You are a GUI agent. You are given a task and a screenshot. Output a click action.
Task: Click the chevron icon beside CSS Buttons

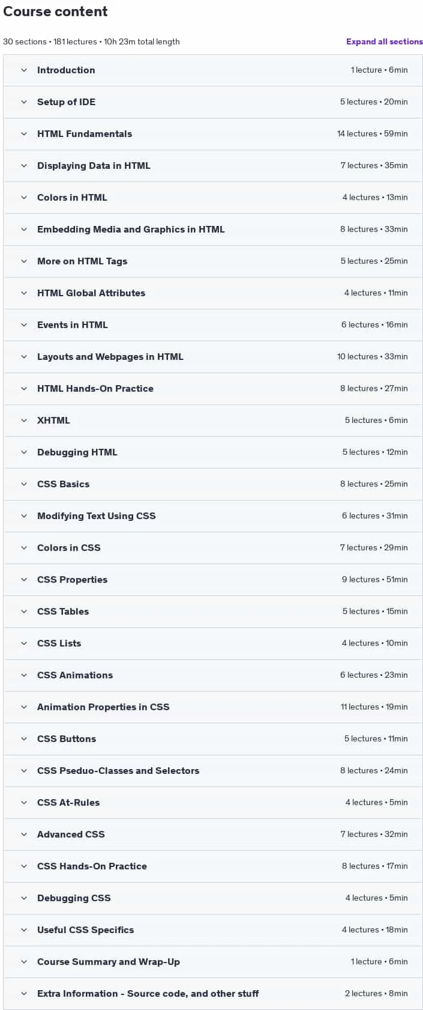(24, 739)
